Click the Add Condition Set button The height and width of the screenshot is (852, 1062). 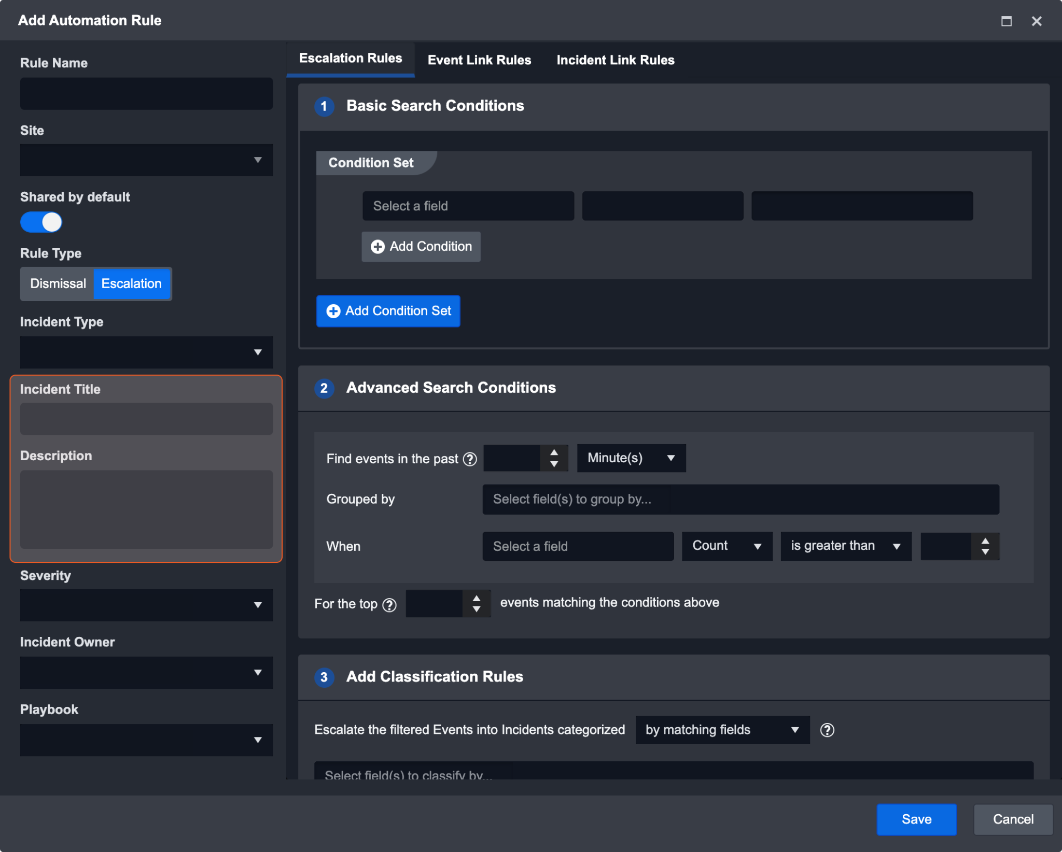coord(388,311)
